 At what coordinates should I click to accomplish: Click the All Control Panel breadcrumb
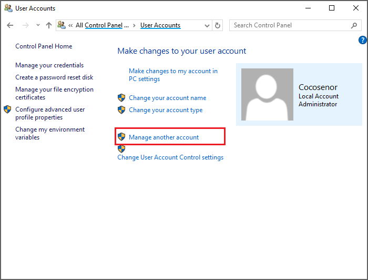[x=102, y=25]
